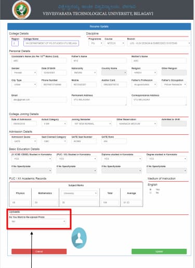Image resolution: width=195 pixels, height=268 pixels.
Task: Click the Physics marks field
Action: pos(20,202)
